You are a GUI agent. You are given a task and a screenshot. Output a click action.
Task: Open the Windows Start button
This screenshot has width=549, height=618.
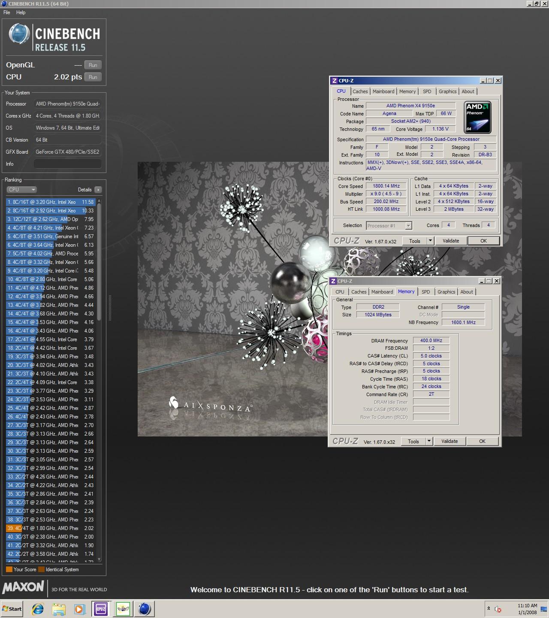pyautogui.click(x=12, y=609)
